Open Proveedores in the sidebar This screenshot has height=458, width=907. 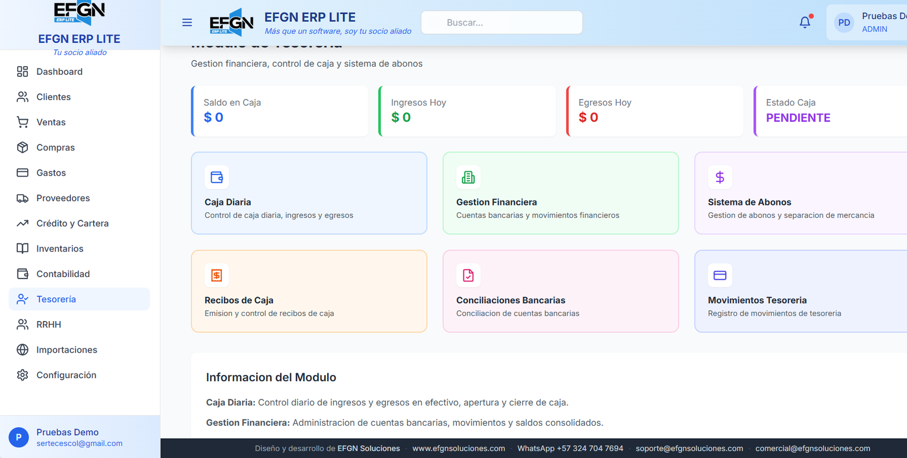(x=79, y=198)
